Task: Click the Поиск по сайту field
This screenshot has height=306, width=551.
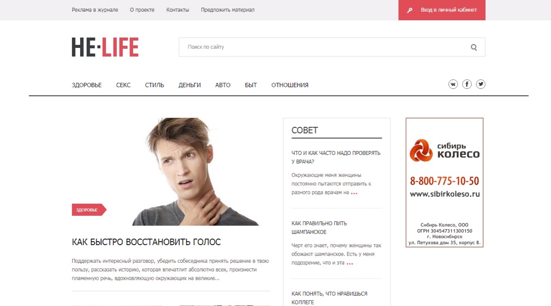Action: (323, 47)
